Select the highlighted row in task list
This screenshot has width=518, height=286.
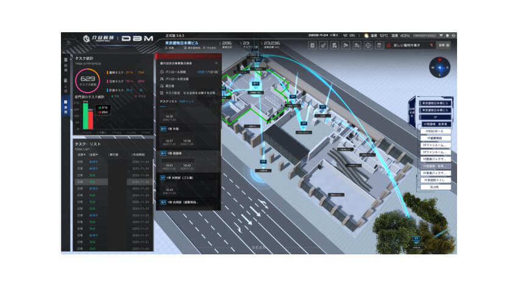(113, 182)
